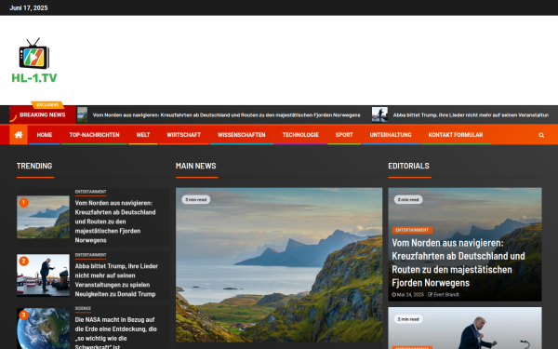Viewport: 558px width, 349px height.
Task: Open ticker headline about Abba bittet Trump
Action: tap(471, 115)
